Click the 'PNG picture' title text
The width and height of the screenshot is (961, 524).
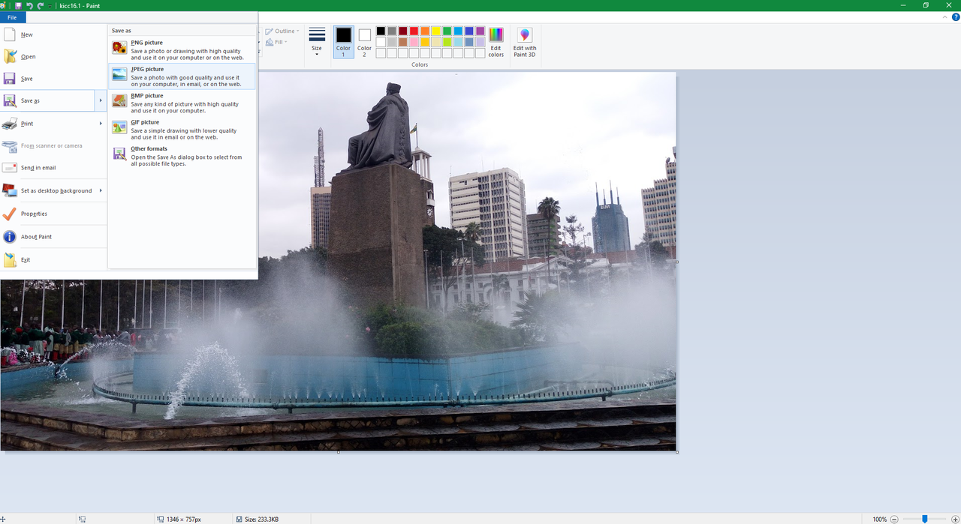tap(146, 43)
